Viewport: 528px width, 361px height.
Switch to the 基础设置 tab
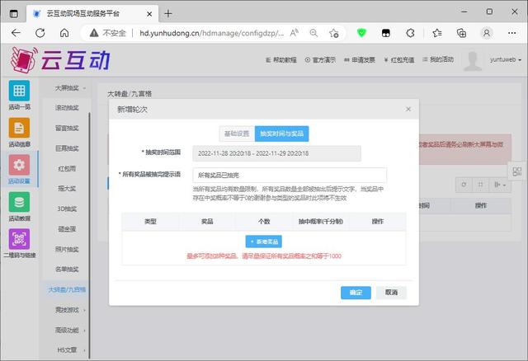[x=237, y=134]
